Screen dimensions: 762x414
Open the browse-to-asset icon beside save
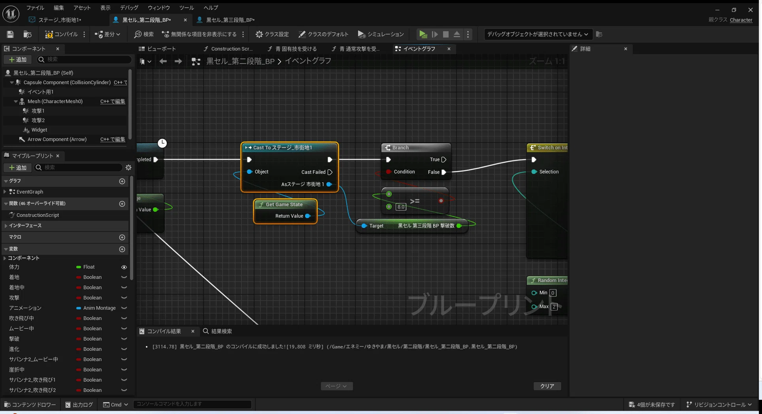point(27,34)
